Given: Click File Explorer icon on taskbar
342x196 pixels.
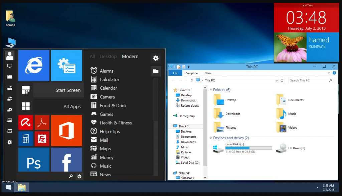Looking at the screenshot, I should pos(22,187).
